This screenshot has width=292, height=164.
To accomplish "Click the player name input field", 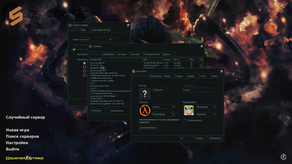I will point(201,90).
